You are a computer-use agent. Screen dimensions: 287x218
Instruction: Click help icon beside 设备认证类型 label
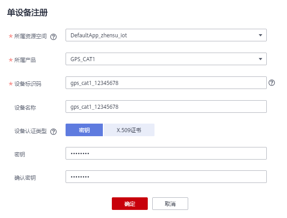tap(53, 132)
